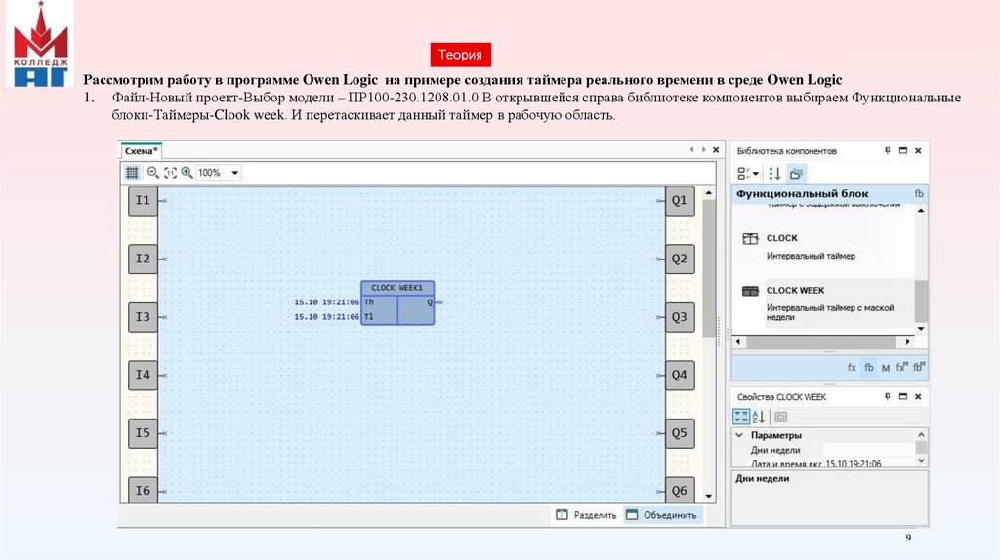The width and height of the screenshot is (1000, 560).
Task: Select input block I1
Action: pyautogui.click(x=143, y=201)
